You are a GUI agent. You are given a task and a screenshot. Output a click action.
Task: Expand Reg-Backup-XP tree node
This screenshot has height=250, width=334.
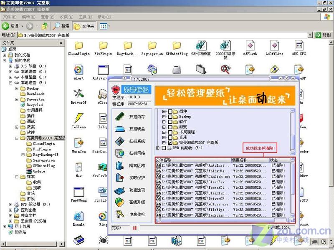tap(23, 155)
